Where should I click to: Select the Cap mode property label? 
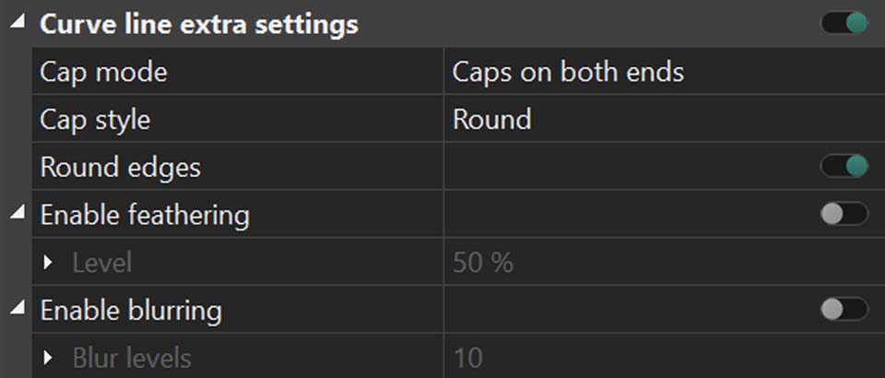pos(103,72)
